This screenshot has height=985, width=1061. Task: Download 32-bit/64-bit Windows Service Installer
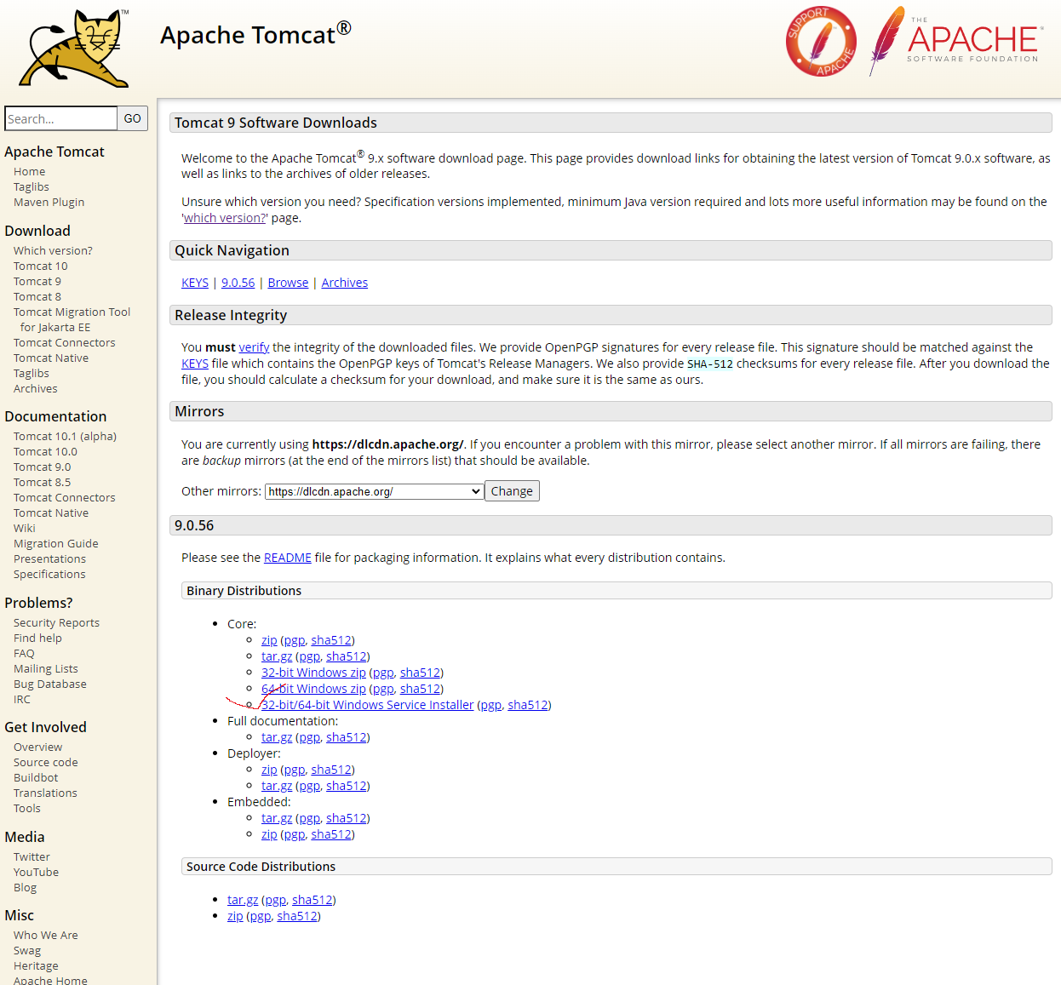[x=367, y=705]
